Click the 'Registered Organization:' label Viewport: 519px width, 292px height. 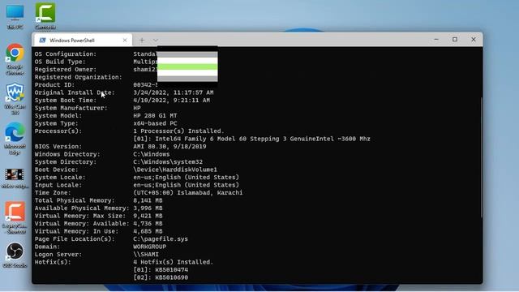point(78,77)
